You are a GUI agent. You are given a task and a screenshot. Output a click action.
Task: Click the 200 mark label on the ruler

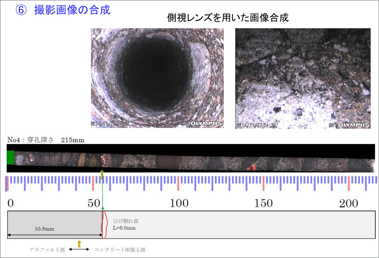point(348,203)
